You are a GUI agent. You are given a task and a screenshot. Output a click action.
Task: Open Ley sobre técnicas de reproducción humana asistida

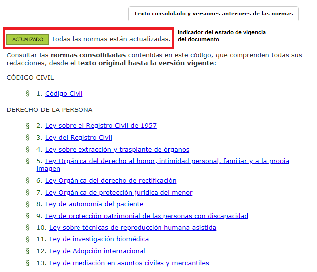coord(132,228)
